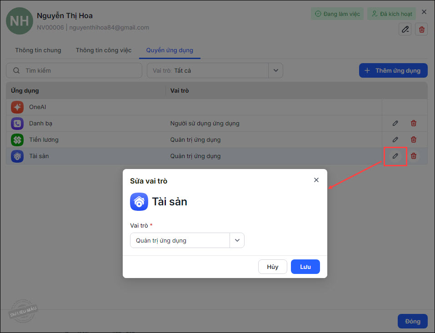
Task: Click the Tìm kiếm search field
Action: (x=74, y=70)
